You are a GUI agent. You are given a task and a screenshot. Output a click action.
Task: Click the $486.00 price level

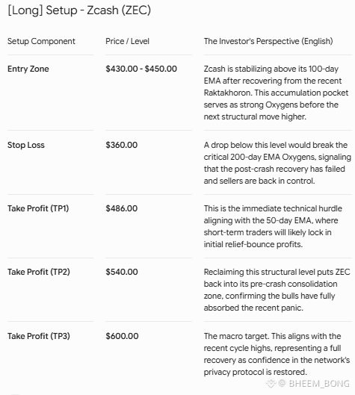pyautogui.click(x=122, y=208)
